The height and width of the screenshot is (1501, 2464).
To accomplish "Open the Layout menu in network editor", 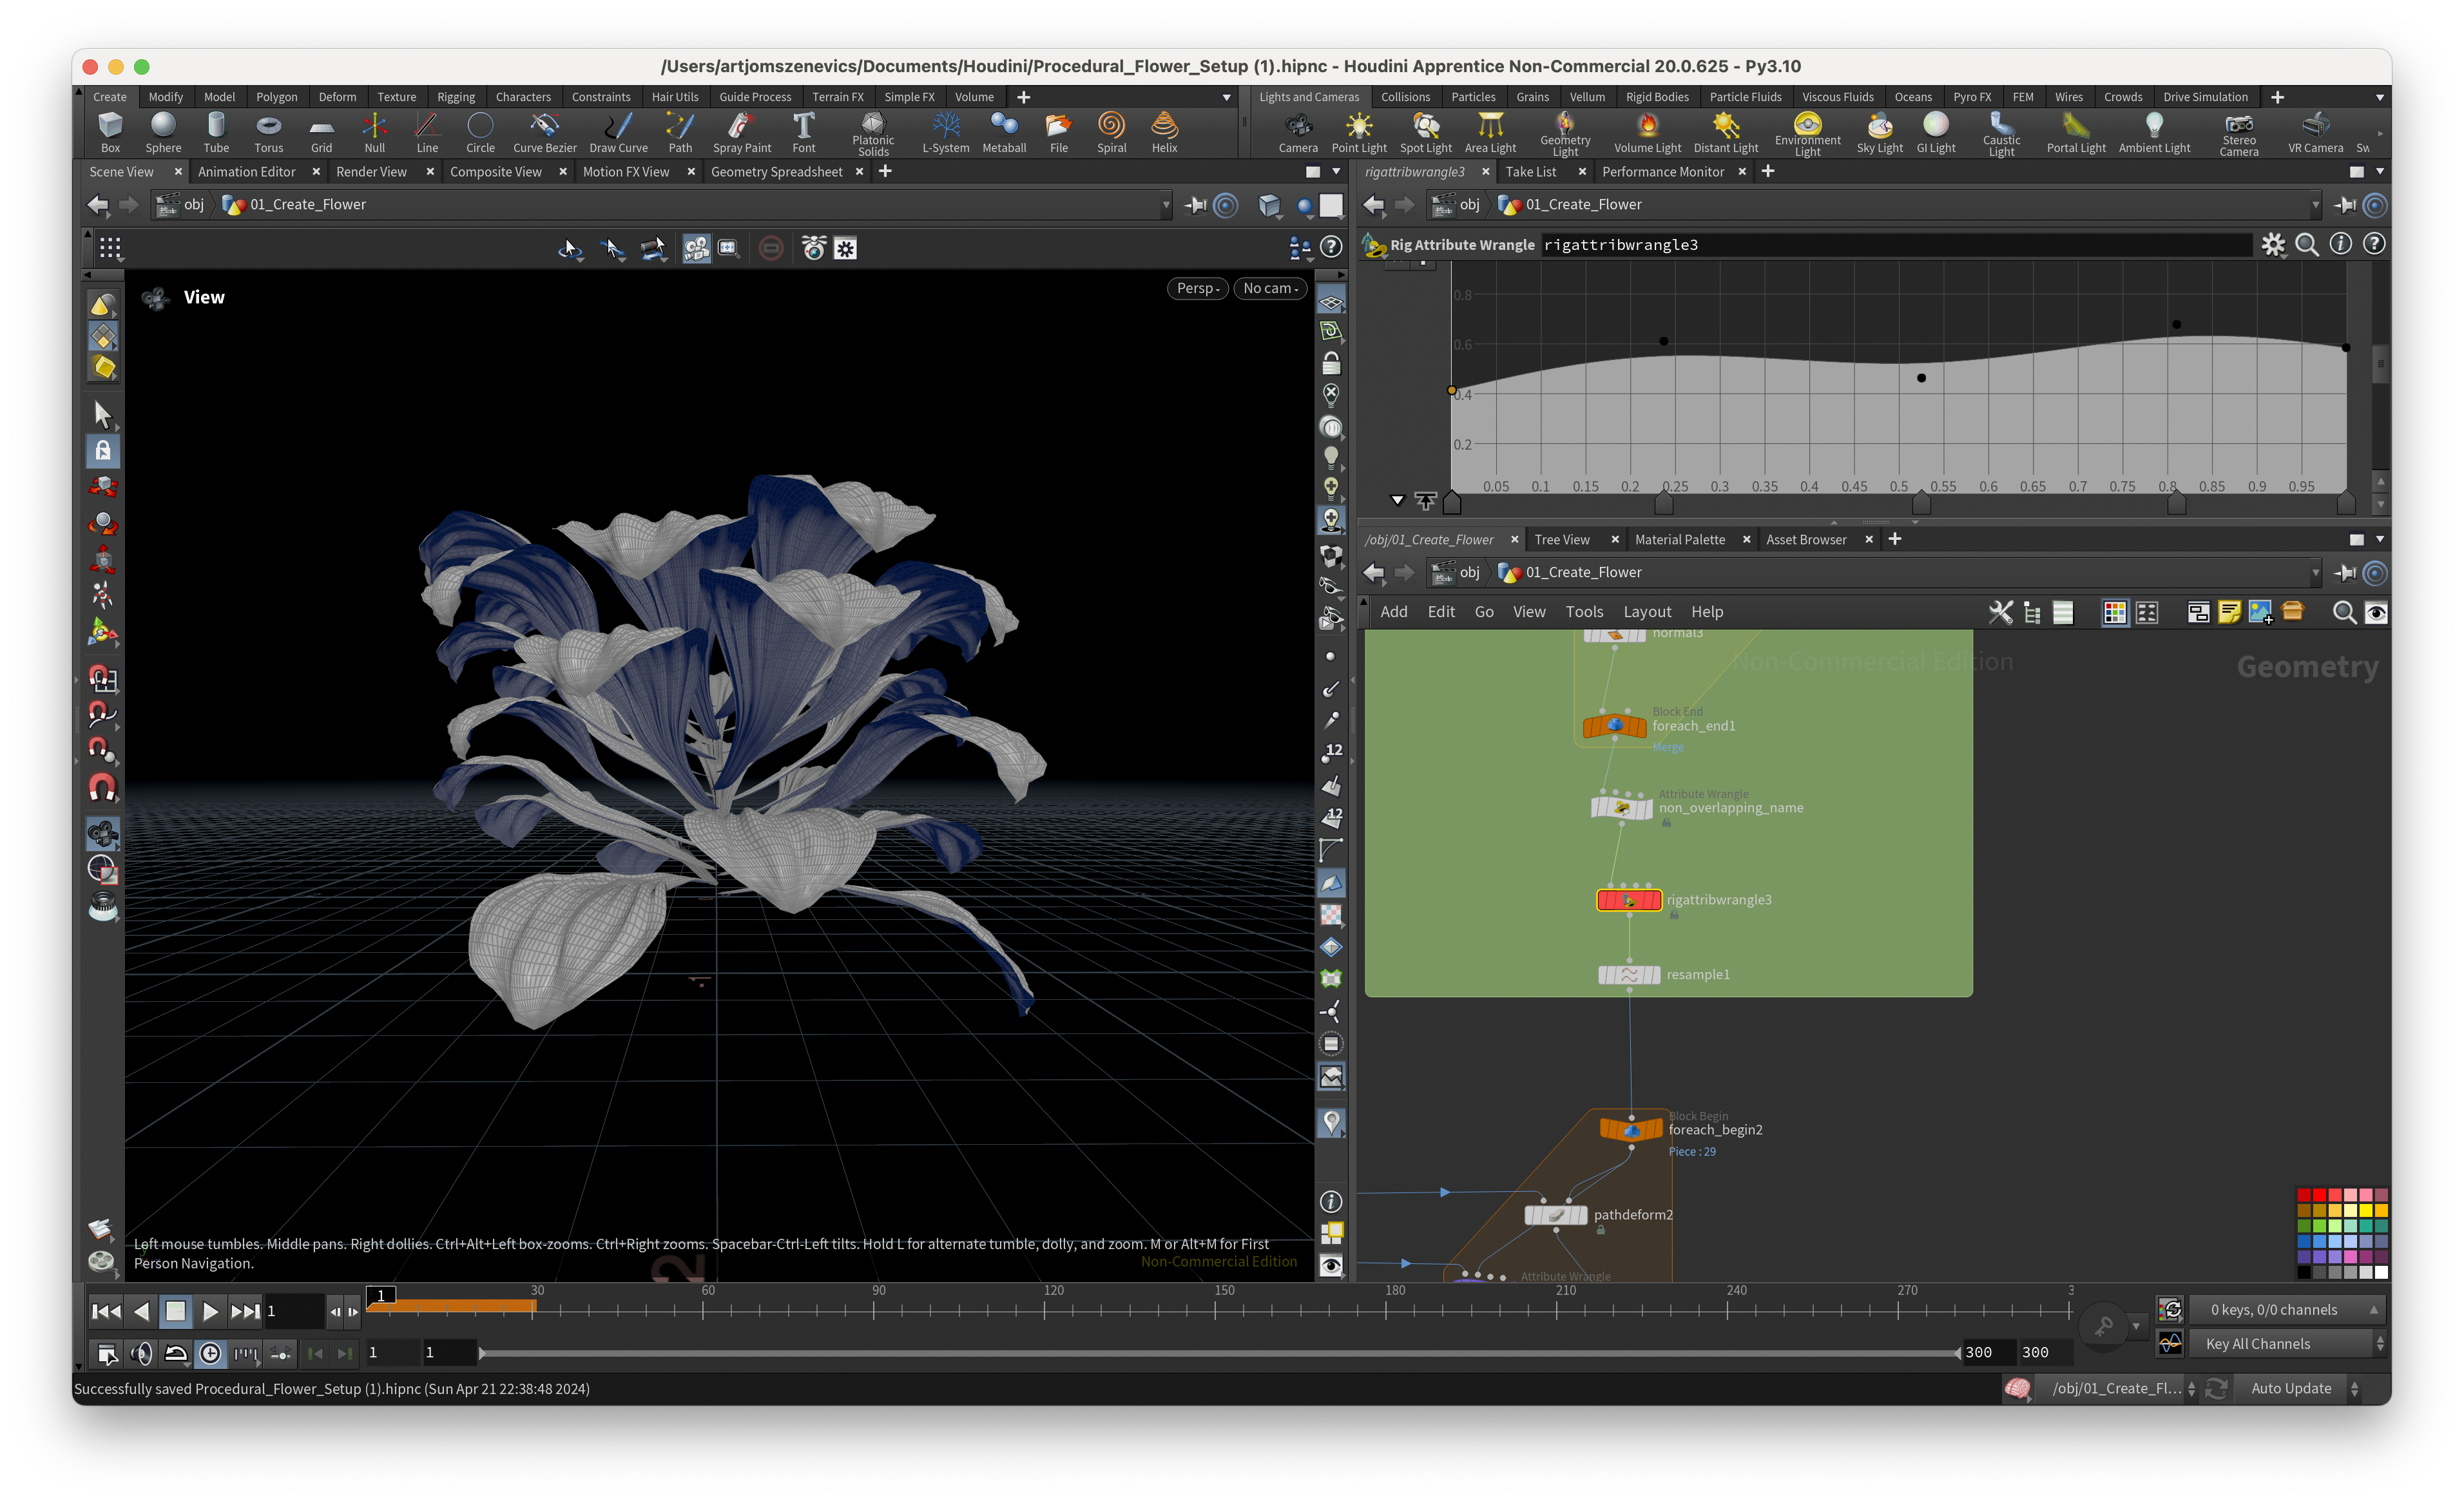I will 1646,612.
